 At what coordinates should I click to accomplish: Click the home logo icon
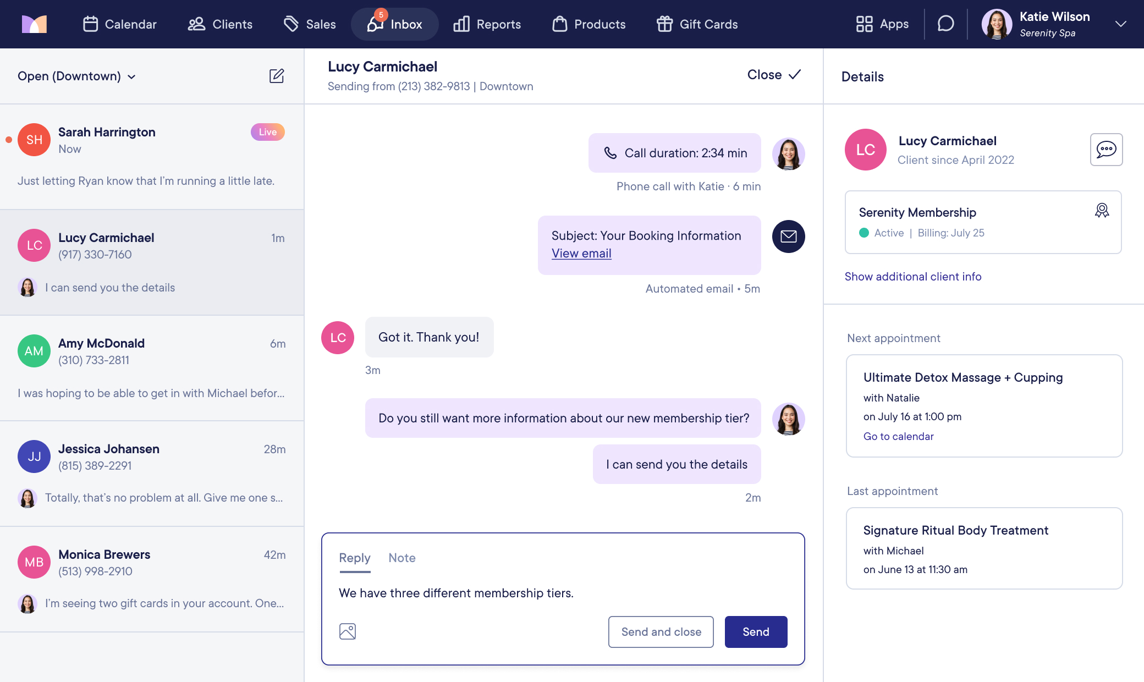(34, 24)
